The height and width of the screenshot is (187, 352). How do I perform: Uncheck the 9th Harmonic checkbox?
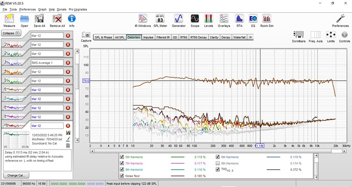click(122, 169)
